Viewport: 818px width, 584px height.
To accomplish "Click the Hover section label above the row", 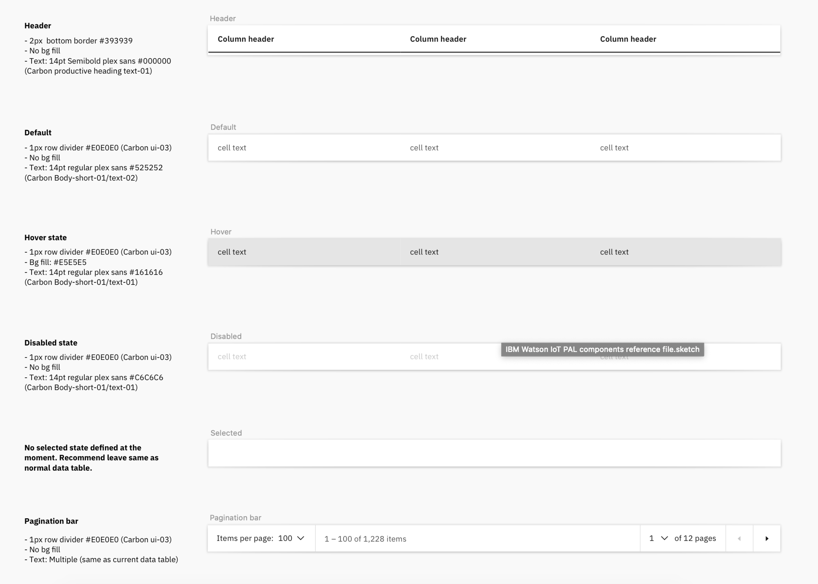I will click(x=221, y=232).
